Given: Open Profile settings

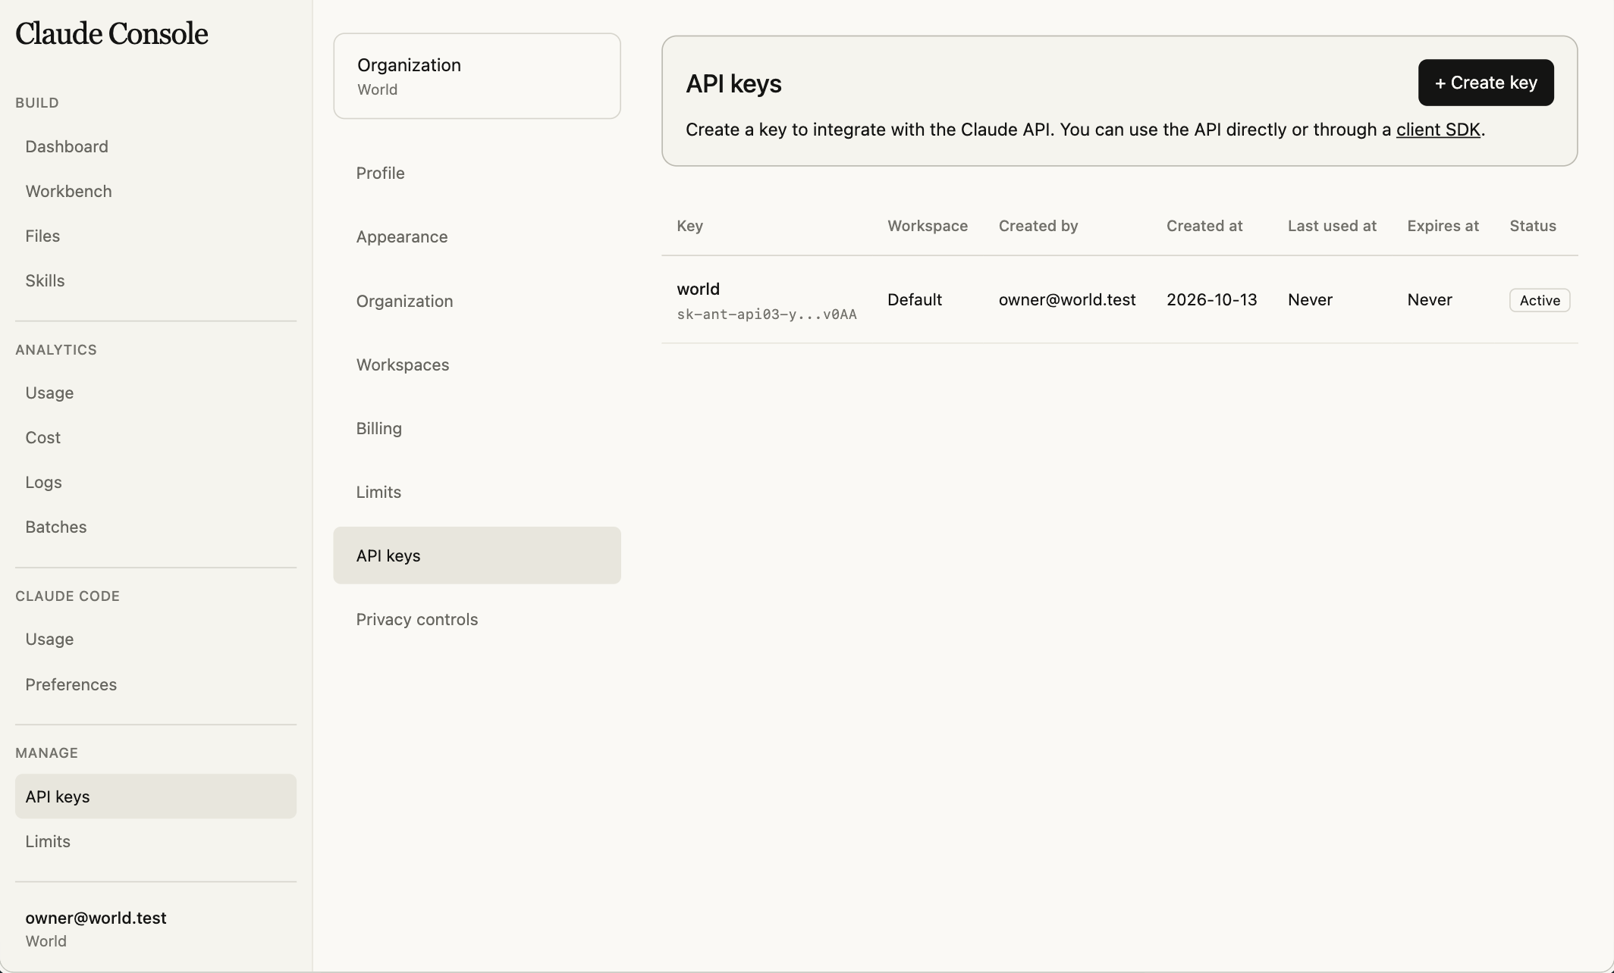Looking at the screenshot, I should pyautogui.click(x=477, y=173).
